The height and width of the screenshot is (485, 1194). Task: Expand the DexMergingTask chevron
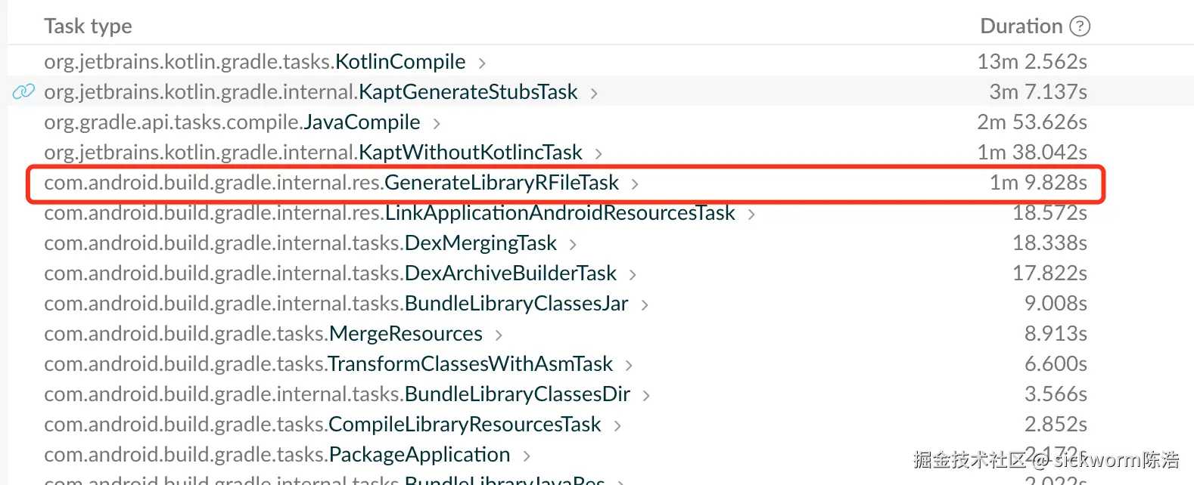[573, 244]
